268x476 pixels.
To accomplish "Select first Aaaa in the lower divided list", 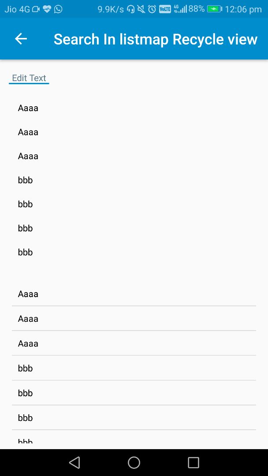I will pos(28,294).
